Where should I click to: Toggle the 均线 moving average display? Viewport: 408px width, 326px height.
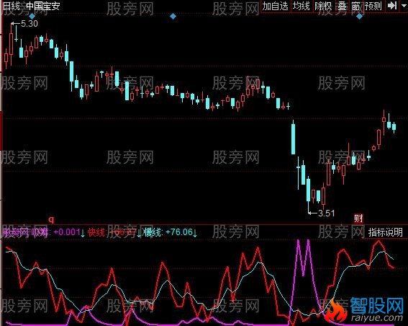click(x=301, y=6)
